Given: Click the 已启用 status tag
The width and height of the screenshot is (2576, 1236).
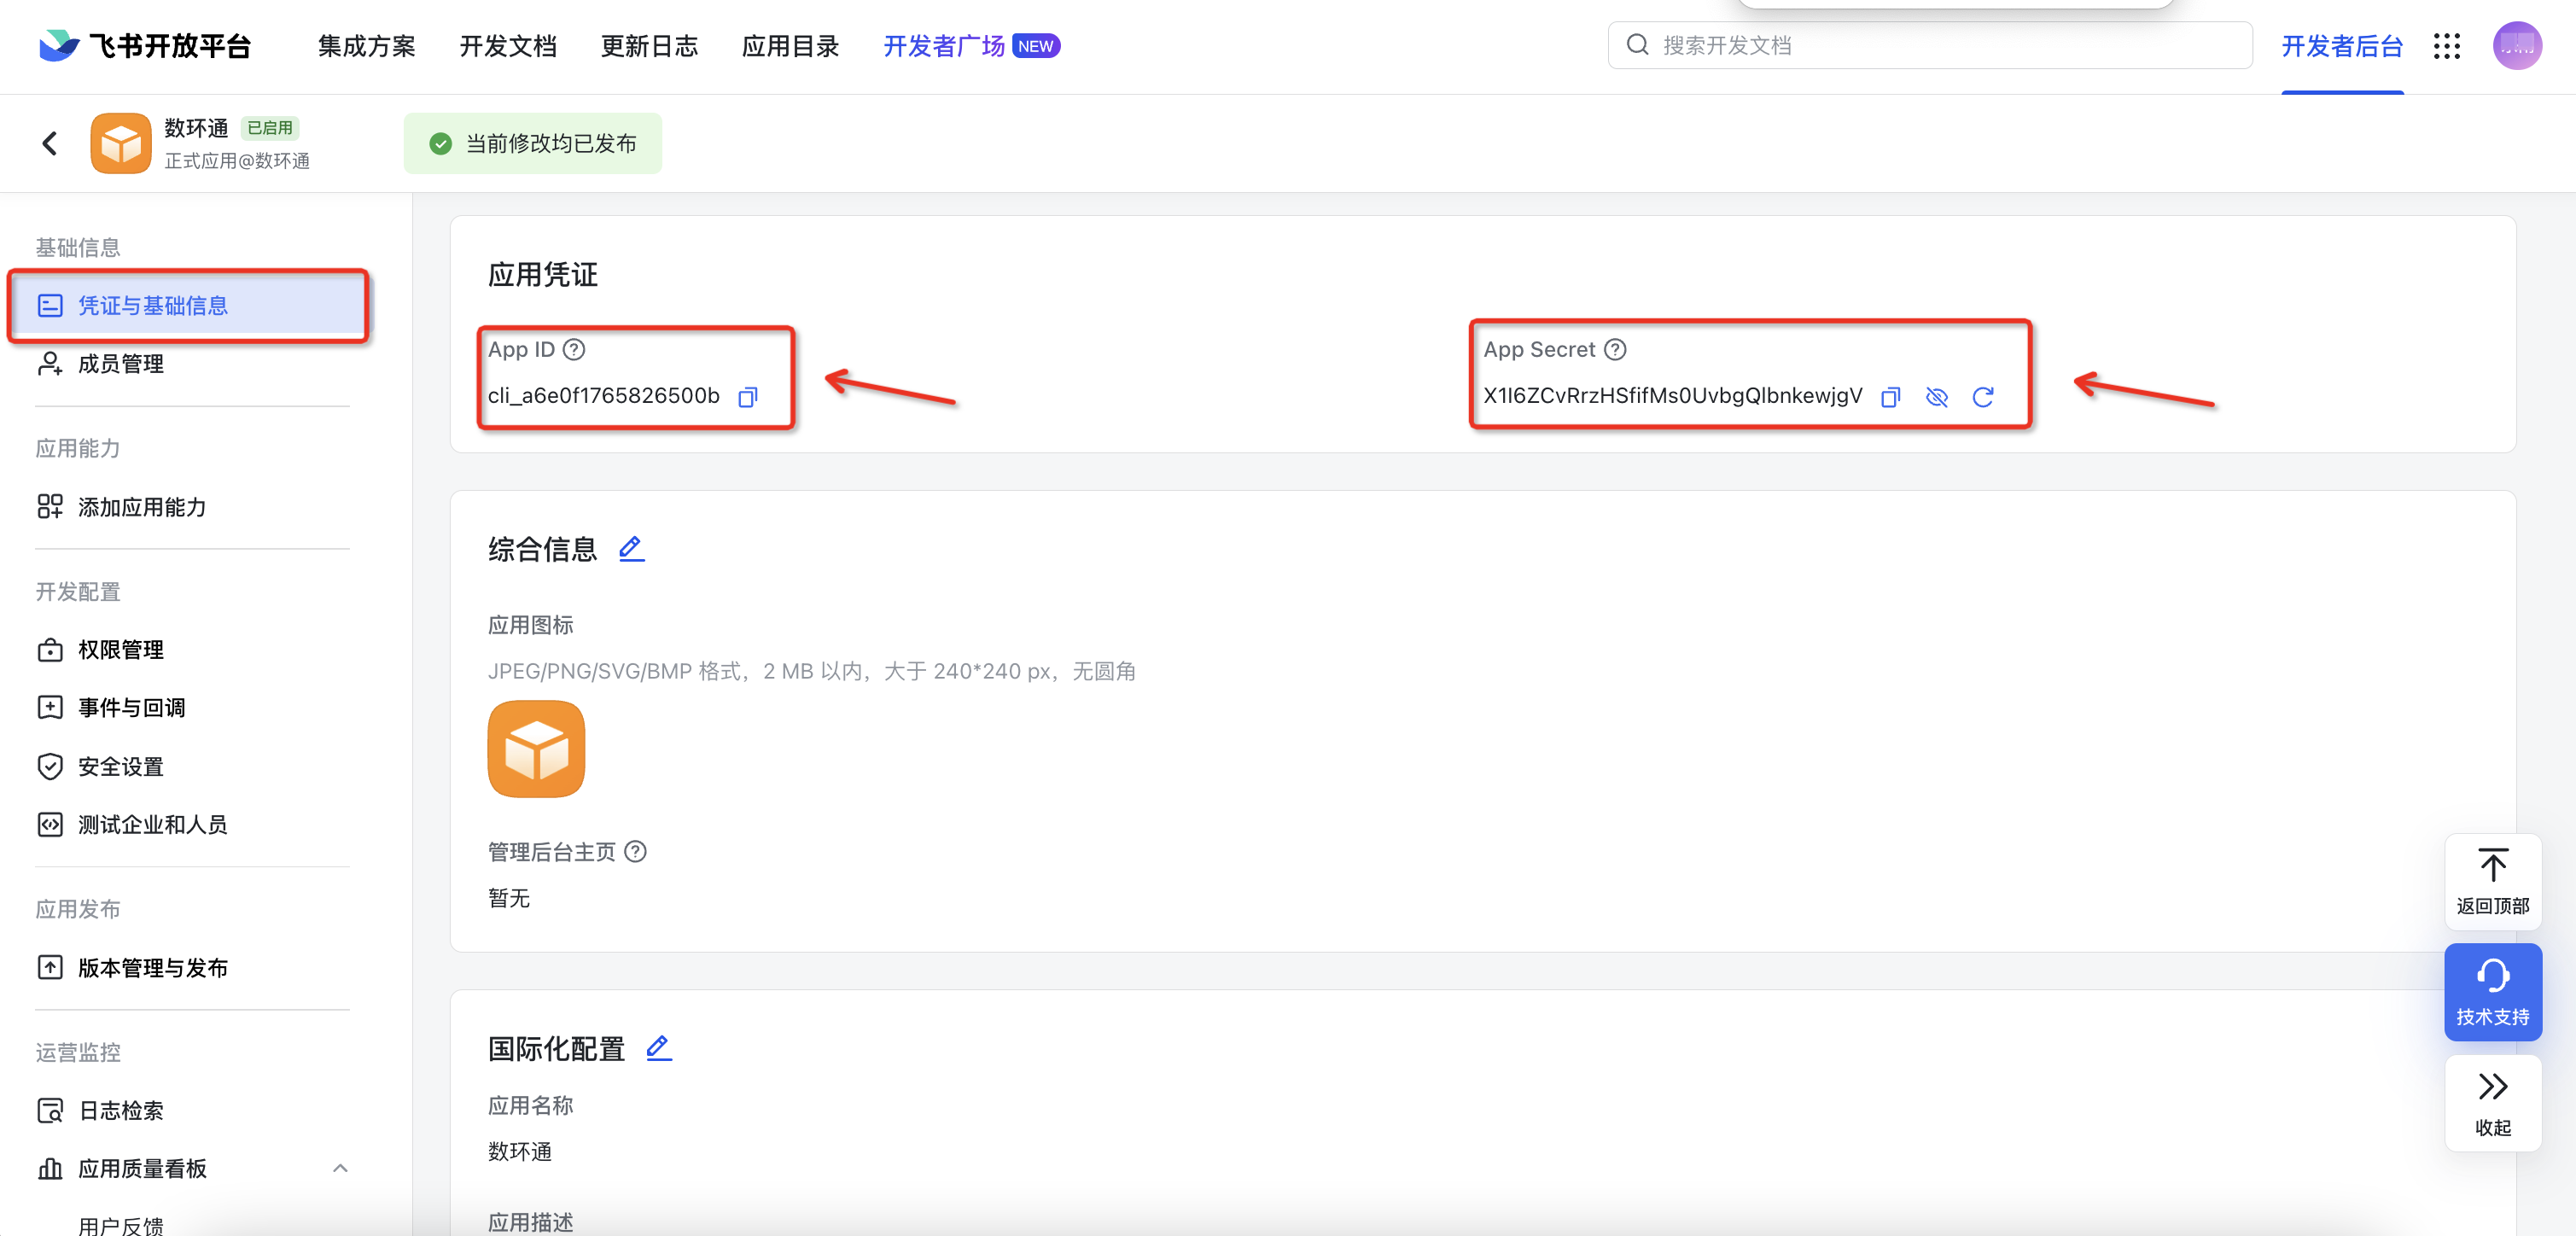Looking at the screenshot, I should click(x=270, y=128).
